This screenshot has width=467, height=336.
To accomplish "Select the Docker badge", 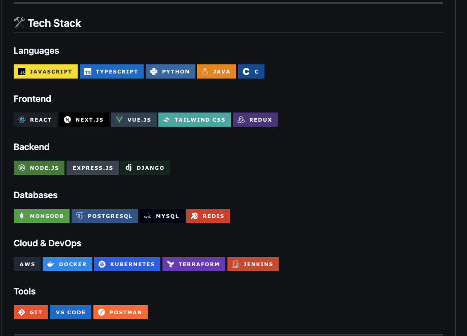I will pos(68,264).
